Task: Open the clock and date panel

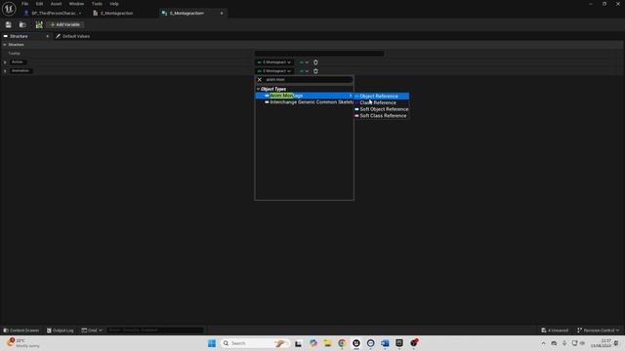Action: (x=602, y=343)
